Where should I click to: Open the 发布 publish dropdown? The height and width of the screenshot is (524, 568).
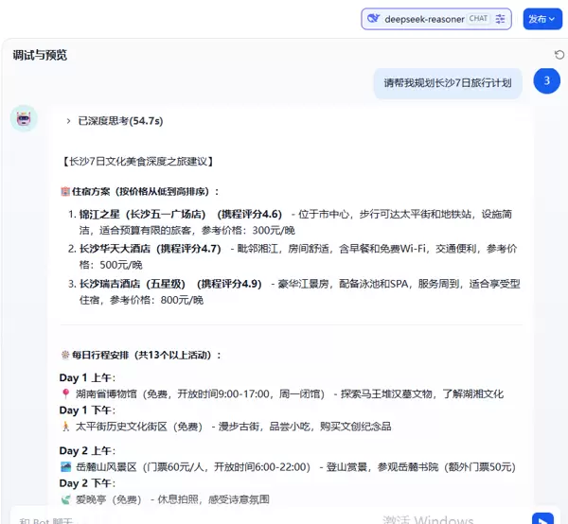point(542,19)
